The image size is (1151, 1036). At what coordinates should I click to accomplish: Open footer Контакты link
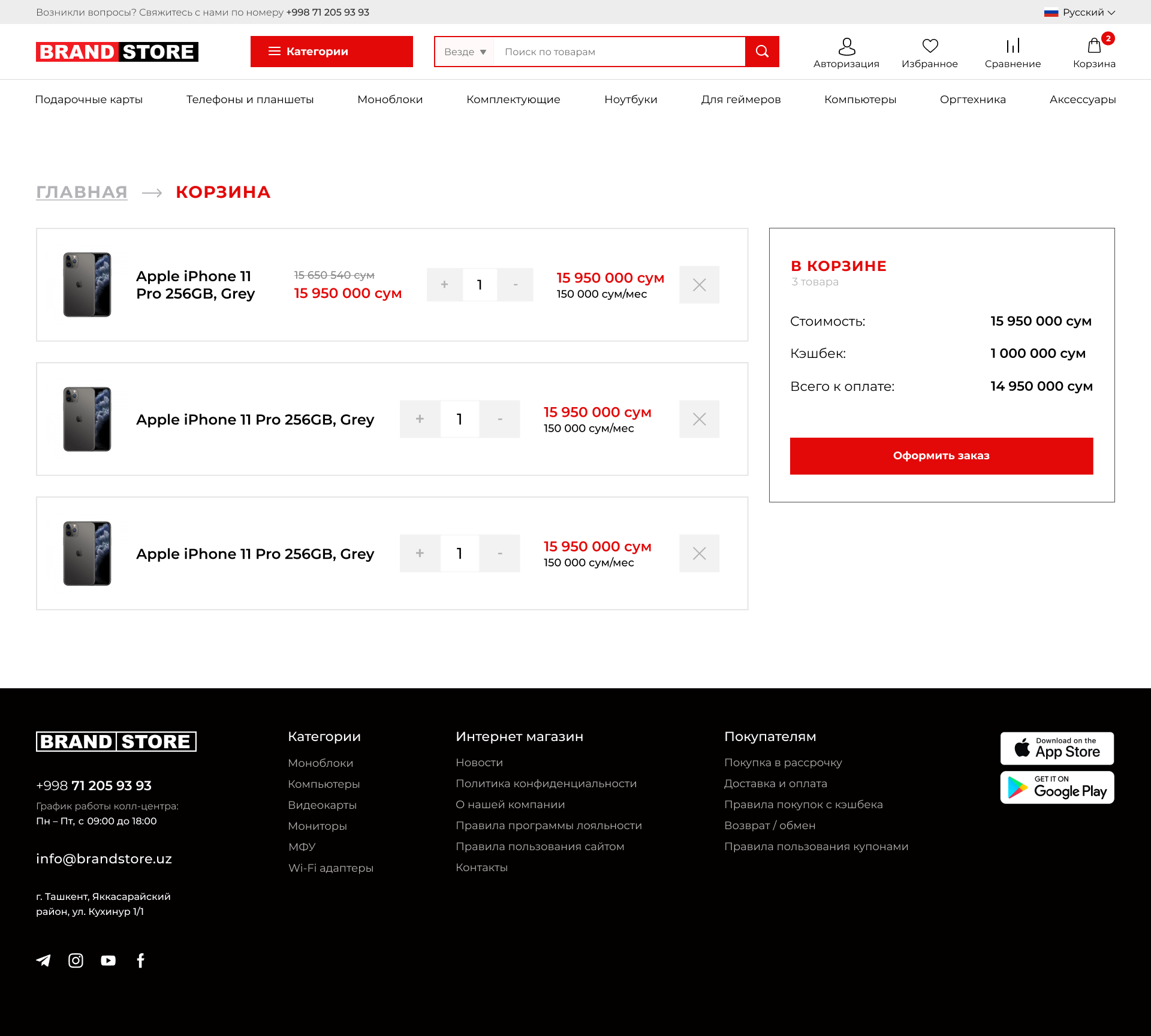click(481, 867)
